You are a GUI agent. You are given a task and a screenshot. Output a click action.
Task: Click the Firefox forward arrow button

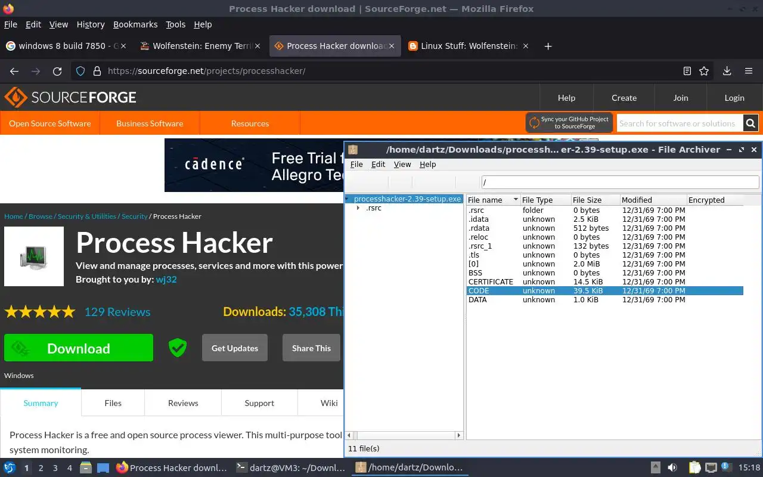tap(36, 71)
